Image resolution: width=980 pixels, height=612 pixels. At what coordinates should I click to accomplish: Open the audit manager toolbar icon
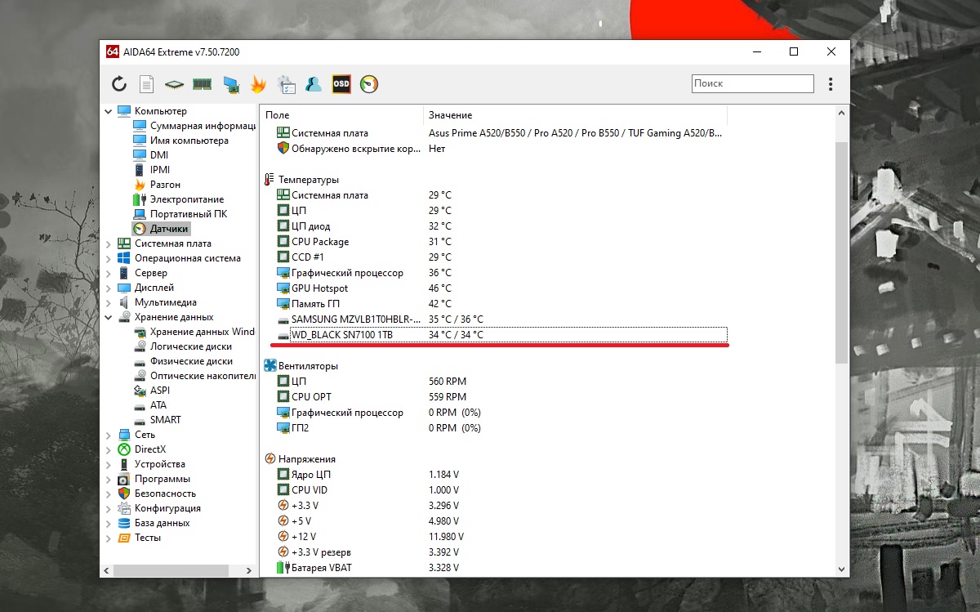(286, 83)
